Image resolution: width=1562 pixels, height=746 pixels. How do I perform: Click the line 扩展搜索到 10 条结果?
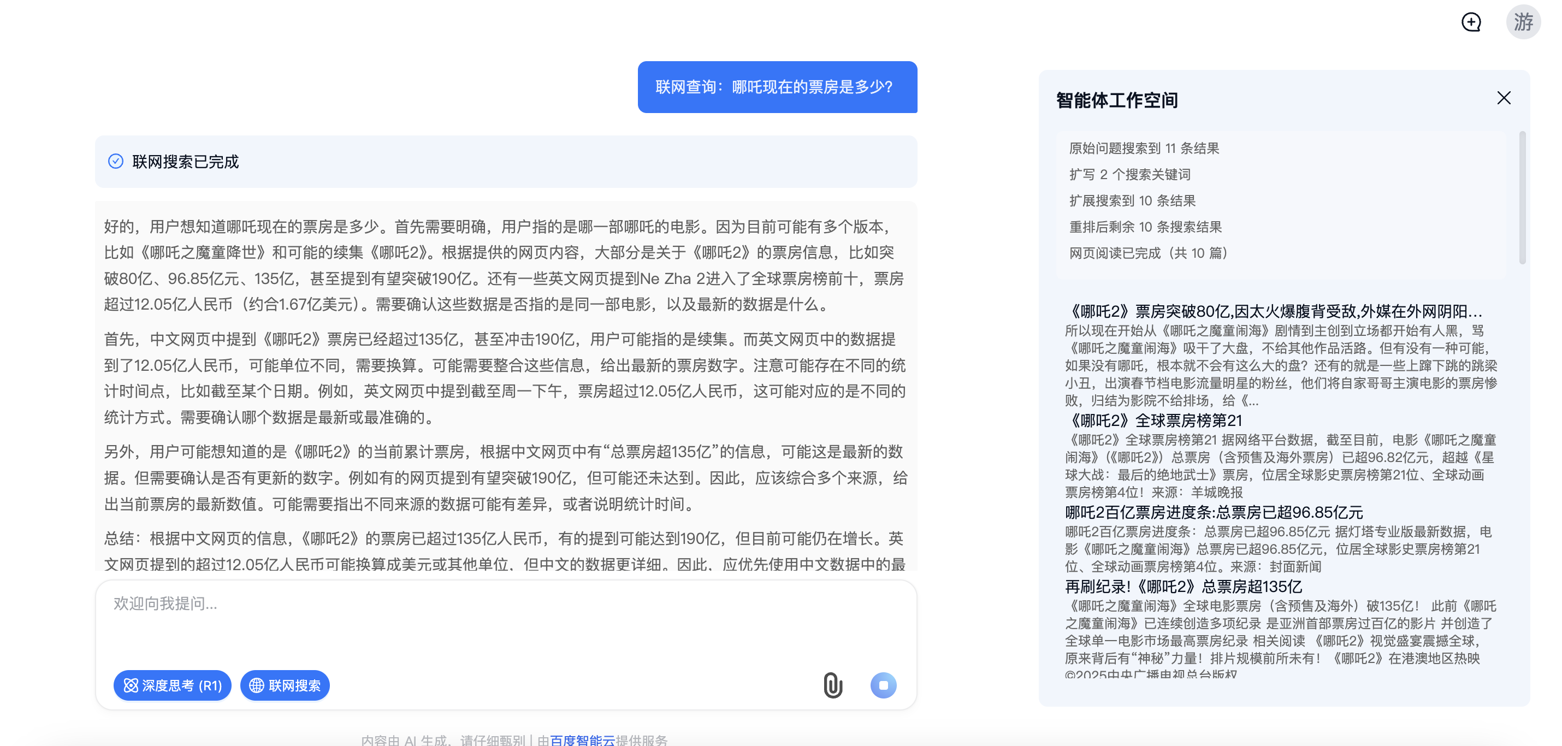pos(1132,201)
